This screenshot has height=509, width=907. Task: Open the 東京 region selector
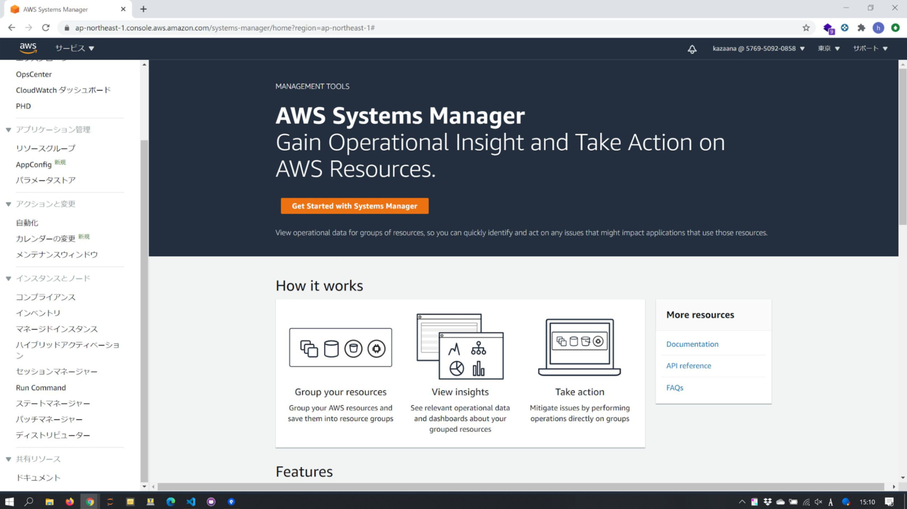click(828, 48)
